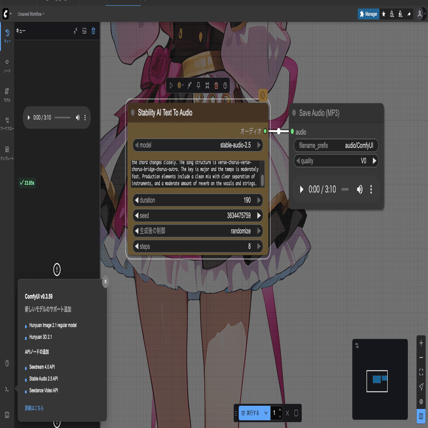Click the オーディオ output connector
Screen dimensions: 428x428
pyautogui.click(x=265, y=131)
